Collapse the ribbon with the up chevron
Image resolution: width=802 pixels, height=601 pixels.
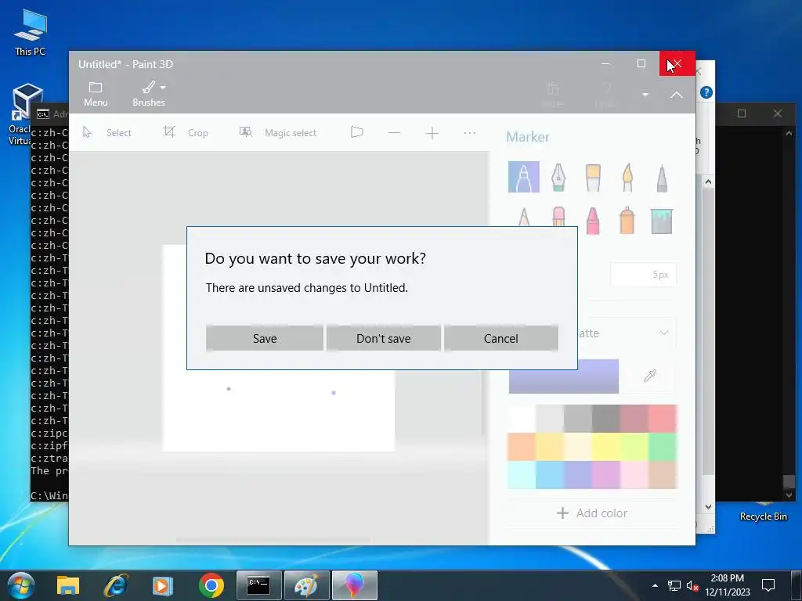pyautogui.click(x=676, y=95)
